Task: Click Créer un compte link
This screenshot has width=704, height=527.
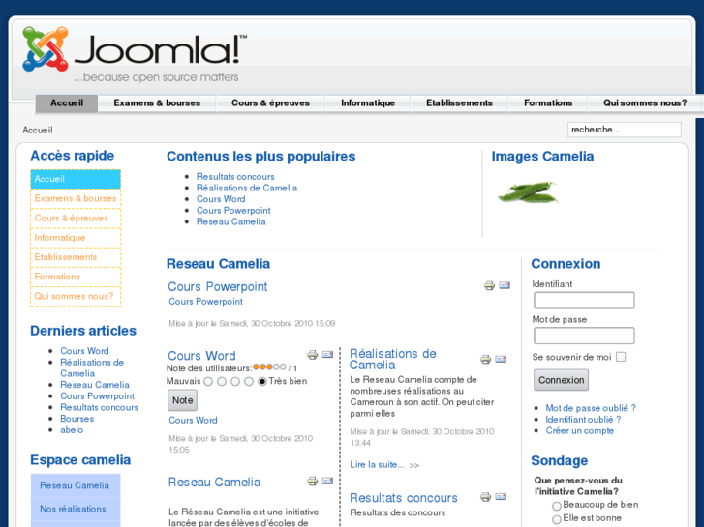Action: click(x=580, y=430)
